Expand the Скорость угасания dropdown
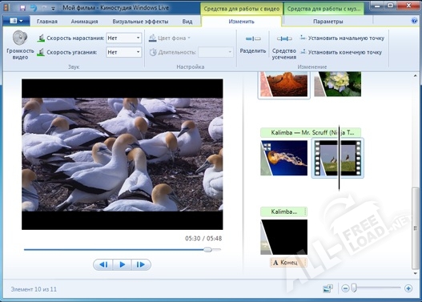 point(124,52)
